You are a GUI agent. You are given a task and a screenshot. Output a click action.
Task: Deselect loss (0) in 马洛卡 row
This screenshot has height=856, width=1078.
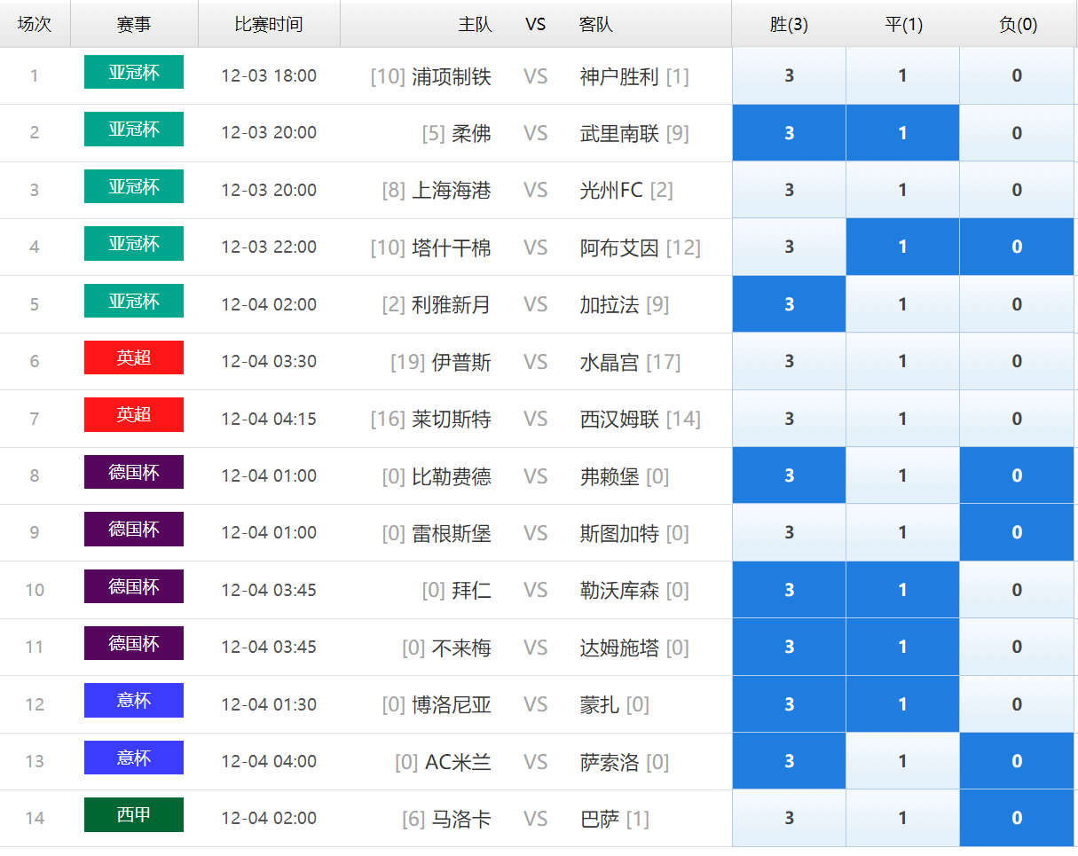(1017, 818)
